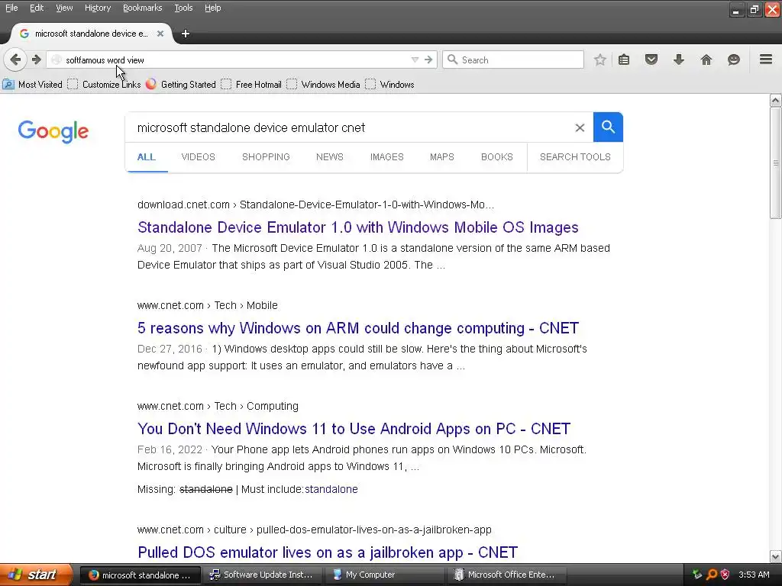
Task: Click the vertical scrollbar thumb
Action: click(776, 163)
